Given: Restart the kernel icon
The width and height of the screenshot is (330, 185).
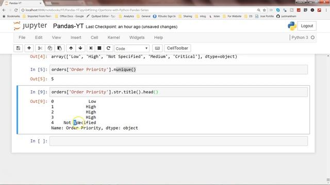Looking at the screenshot, I should 108,48.
